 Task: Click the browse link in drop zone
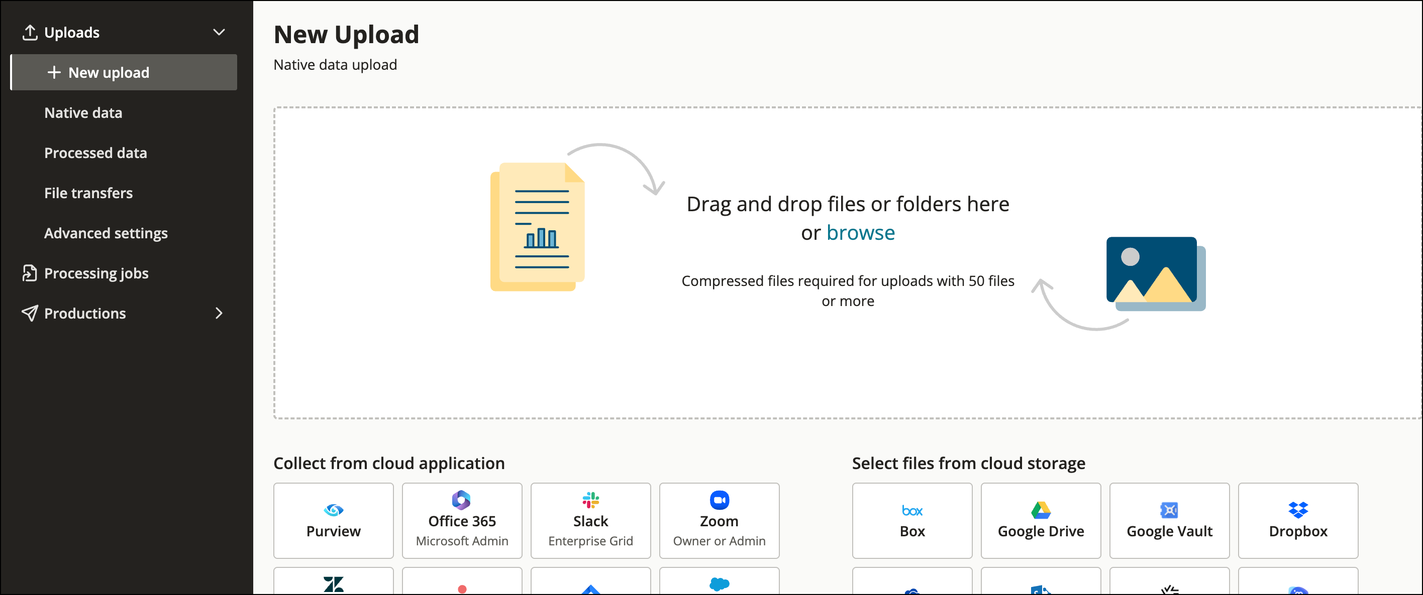(x=861, y=233)
